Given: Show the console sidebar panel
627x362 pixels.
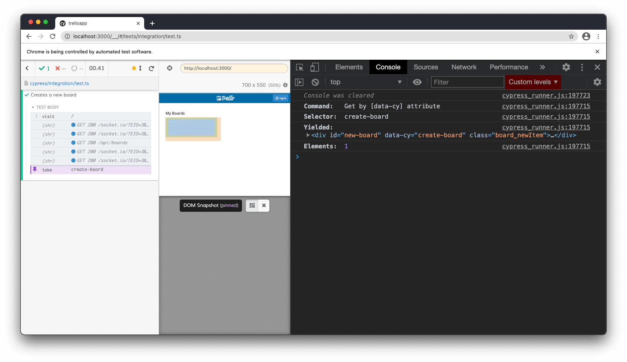Looking at the screenshot, I should click(299, 82).
